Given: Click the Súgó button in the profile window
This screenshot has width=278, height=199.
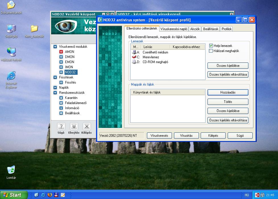Looking at the screenshot, I should [x=240, y=136].
